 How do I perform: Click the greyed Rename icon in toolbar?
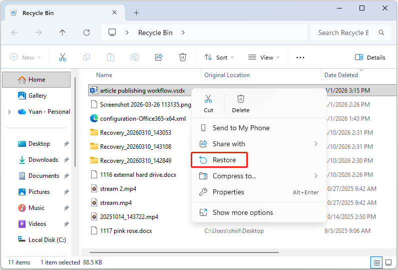click(135, 57)
